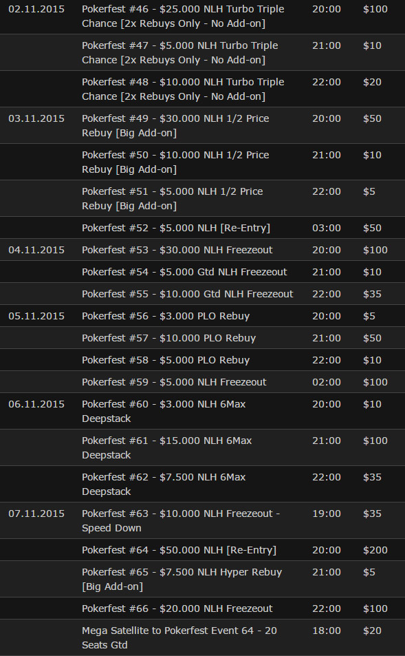The height and width of the screenshot is (656, 405).
Task: Select the Pokerfest #59 $5.000 NLH Freezeout event
Action: [174, 382]
